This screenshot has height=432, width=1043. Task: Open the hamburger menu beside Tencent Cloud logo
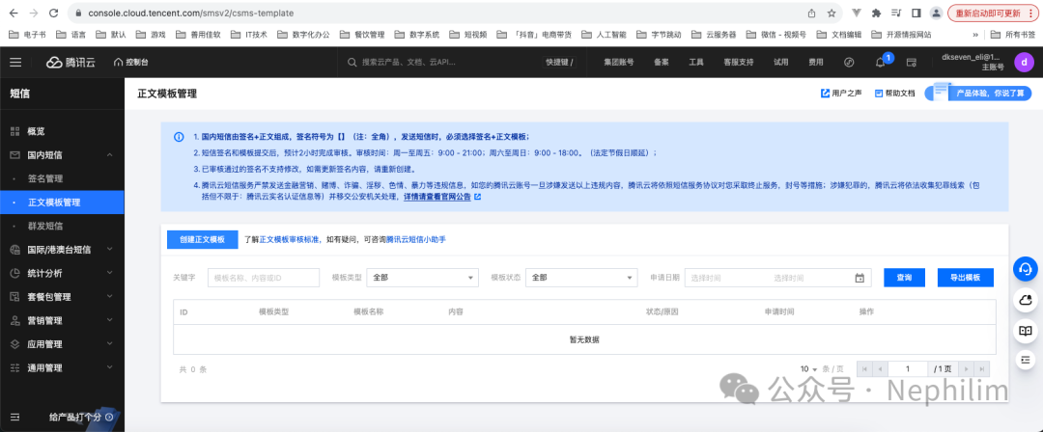click(15, 62)
